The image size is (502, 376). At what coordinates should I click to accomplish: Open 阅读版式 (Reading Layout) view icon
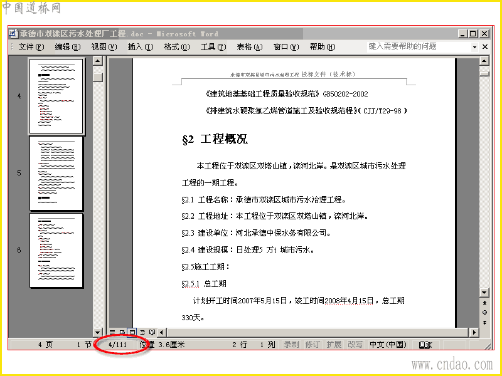point(151,332)
